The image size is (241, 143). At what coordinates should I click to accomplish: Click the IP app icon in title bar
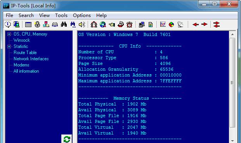click(x=6, y=6)
